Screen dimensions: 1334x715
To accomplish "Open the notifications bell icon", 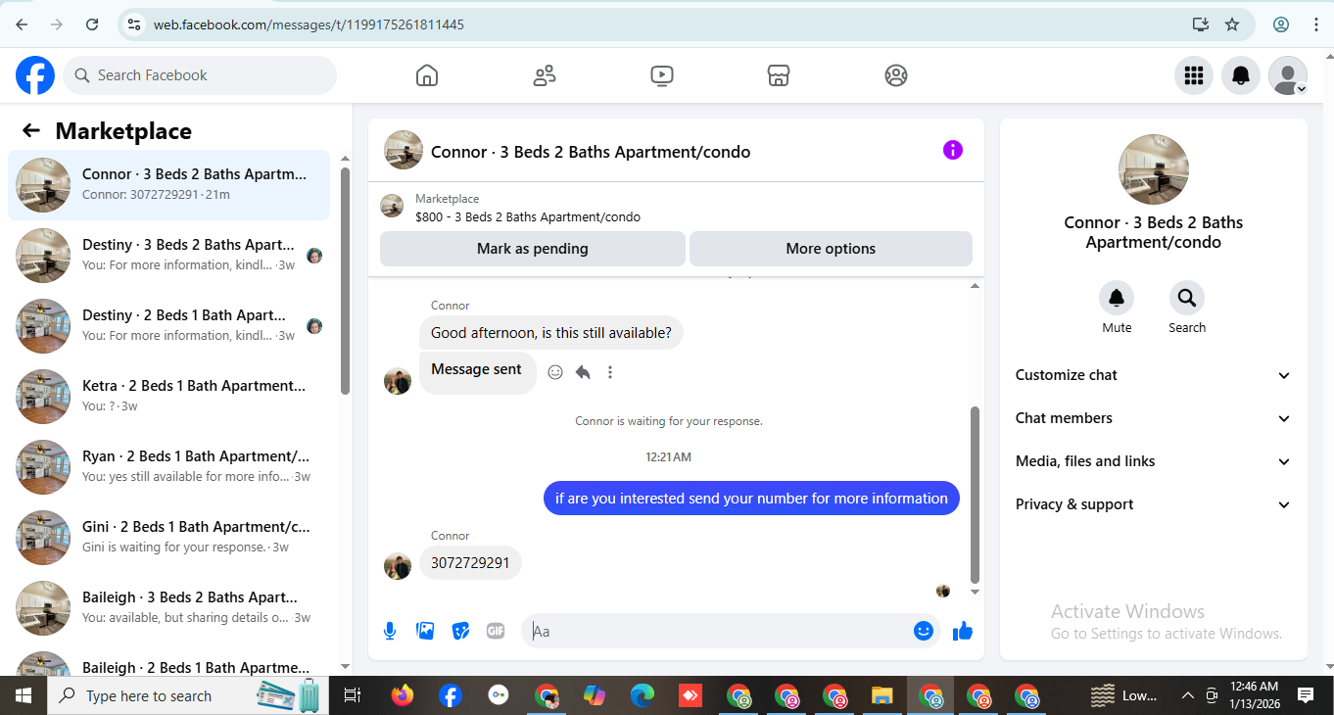I will (1241, 75).
